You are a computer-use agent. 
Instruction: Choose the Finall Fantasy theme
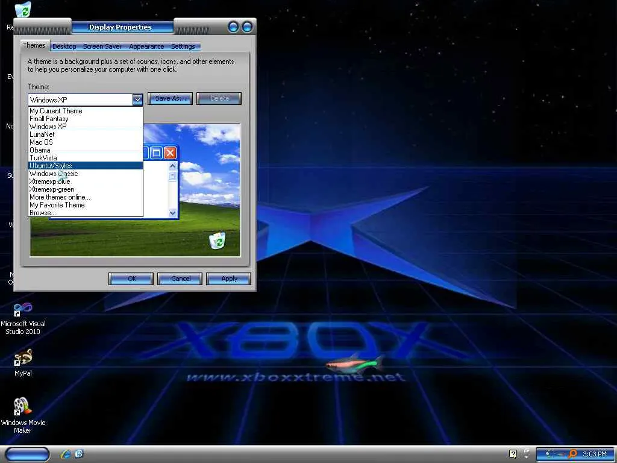click(86, 119)
